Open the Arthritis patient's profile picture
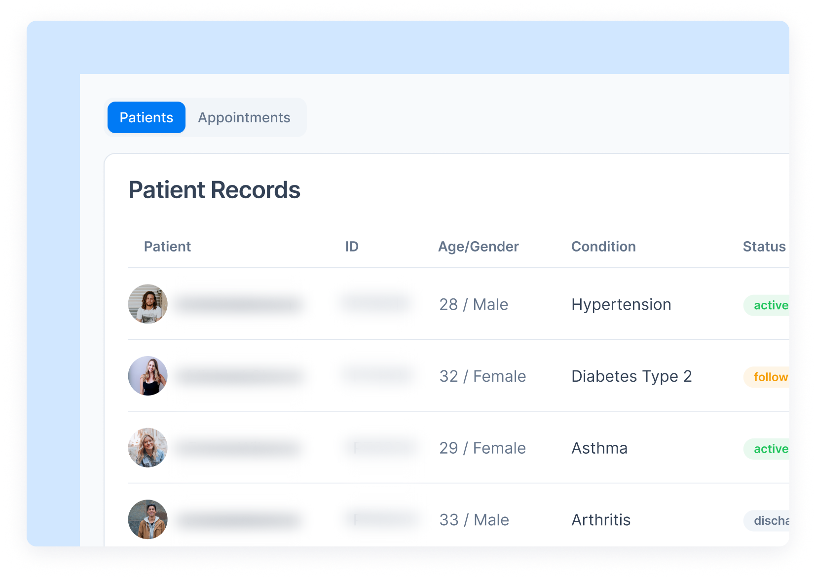The image size is (815, 578). (x=148, y=519)
